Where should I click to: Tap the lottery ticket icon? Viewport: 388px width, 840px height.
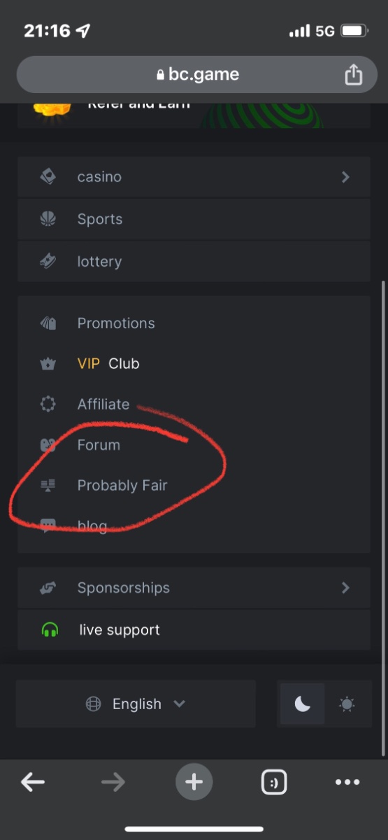pos(48,262)
